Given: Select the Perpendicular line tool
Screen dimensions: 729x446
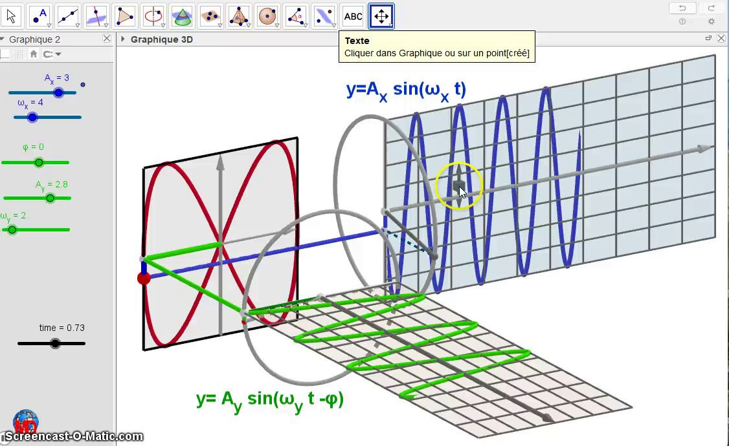Looking at the screenshot, I should 96,16.
